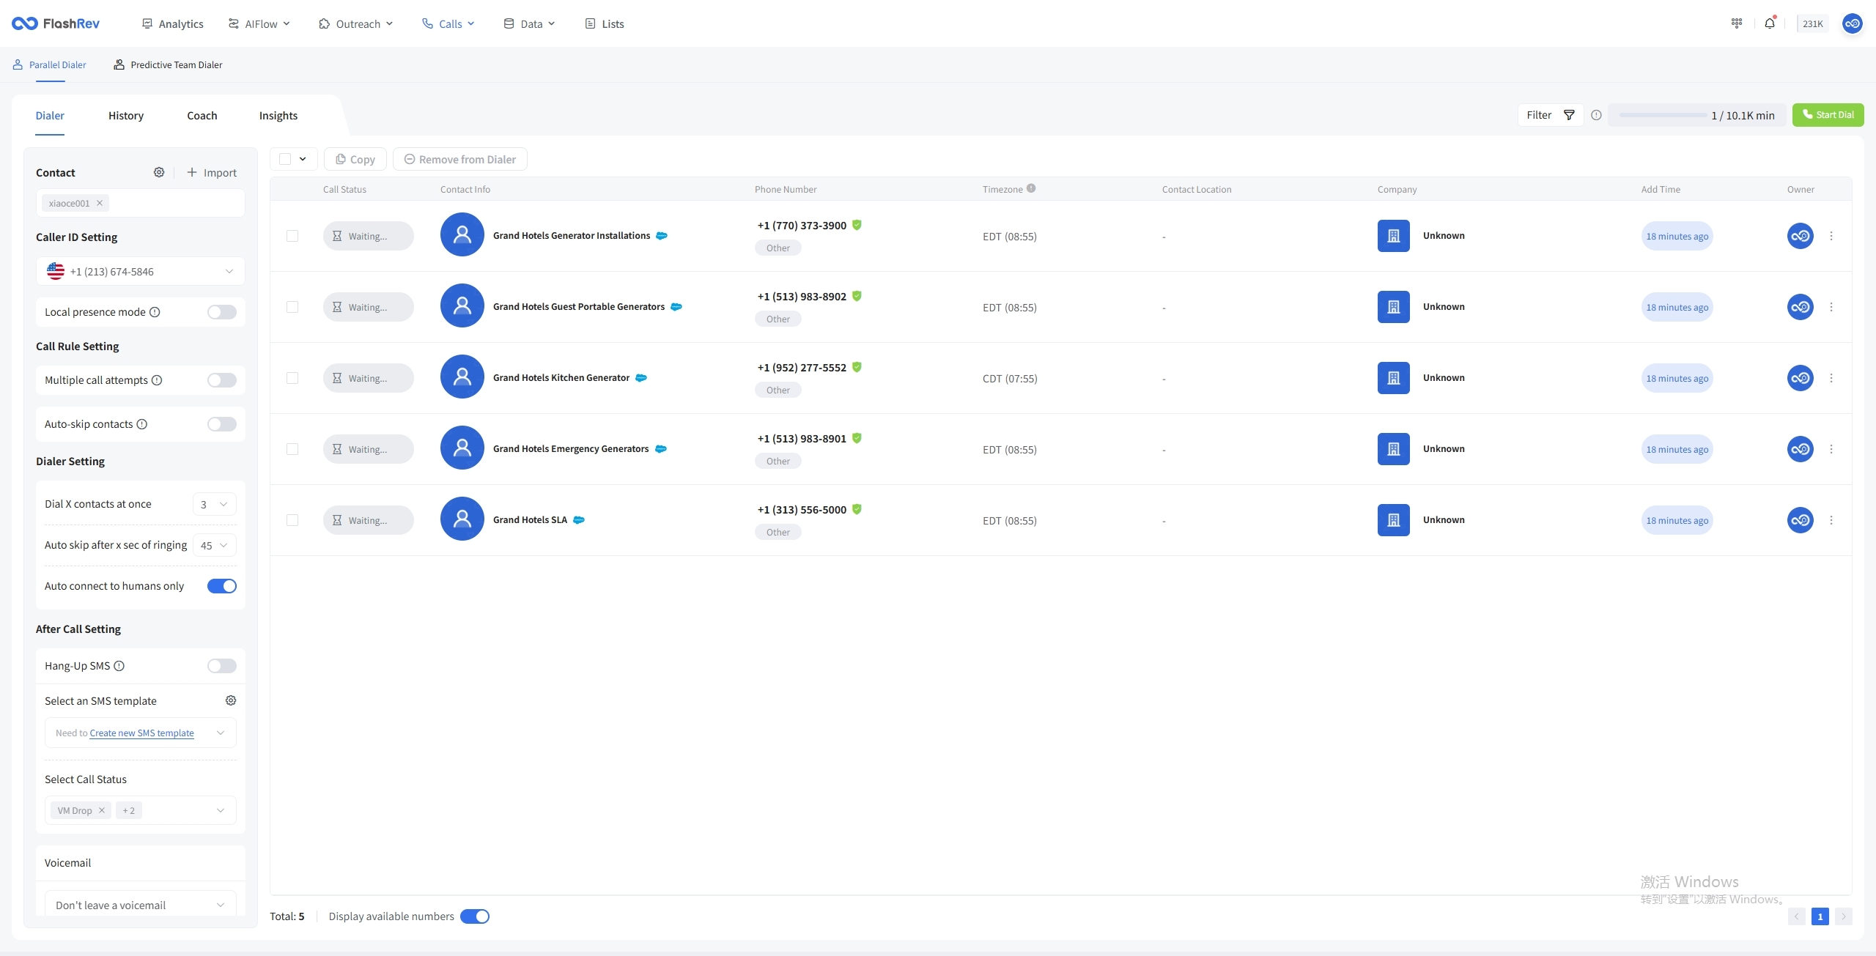The image size is (1876, 956).
Task: Check the Grand Hotels Emergency Generators row checkbox
Action: pos(292,449)
